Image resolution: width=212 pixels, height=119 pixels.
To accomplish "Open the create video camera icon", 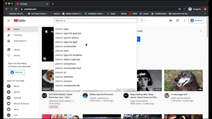I will tap(171, 20).
